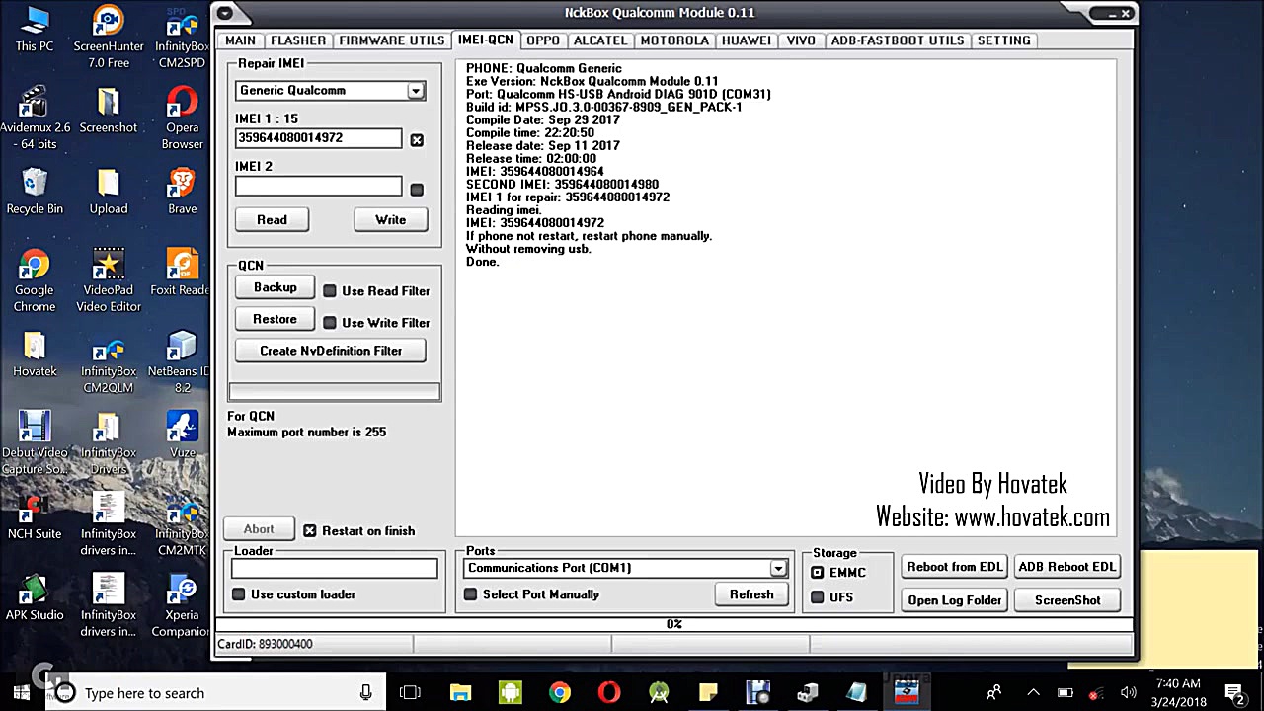
Task: Open Foxit Reader desktop shortcut
Action: tap(182, 274)
